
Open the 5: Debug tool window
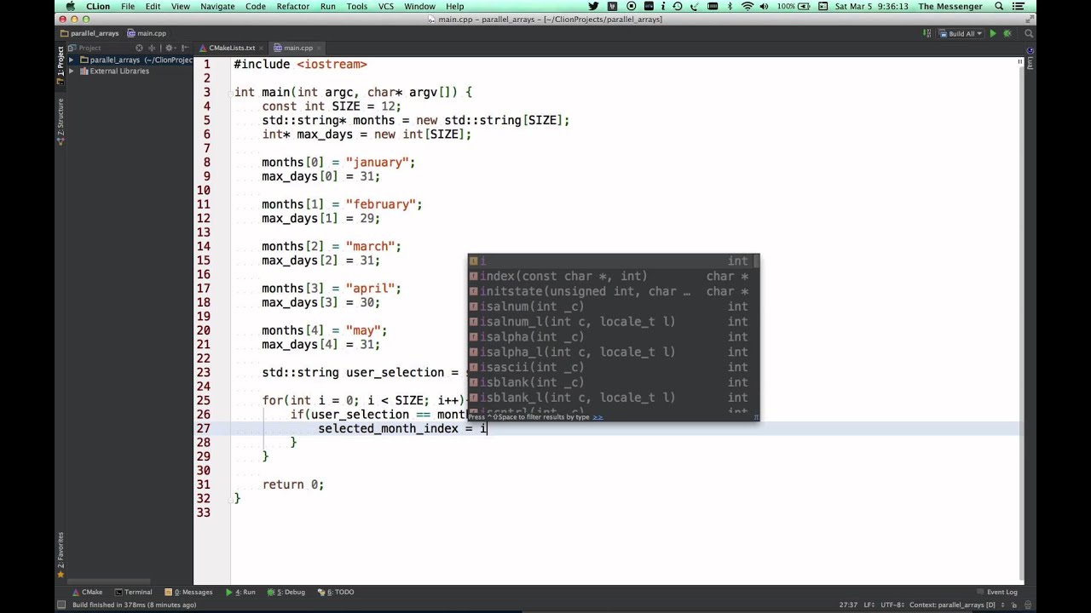pyautogui.click(x=286, y=592)
